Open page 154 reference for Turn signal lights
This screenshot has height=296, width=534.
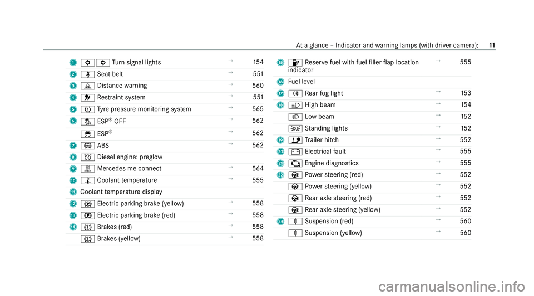[x=258, y=62]
